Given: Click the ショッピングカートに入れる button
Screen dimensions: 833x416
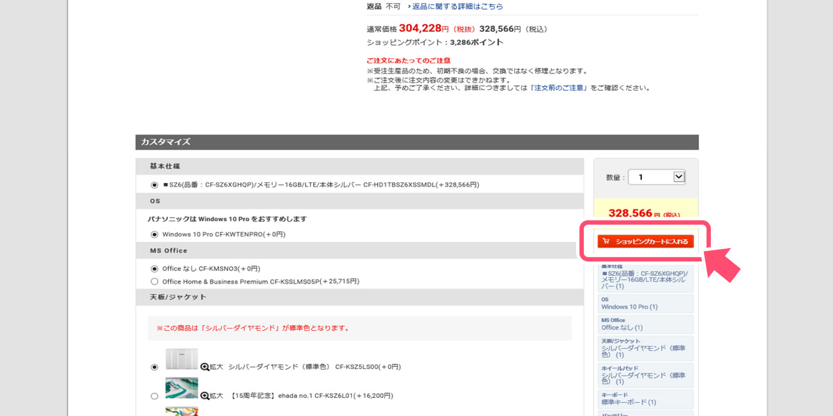Looking at the screenshot, I should point(646,241).
